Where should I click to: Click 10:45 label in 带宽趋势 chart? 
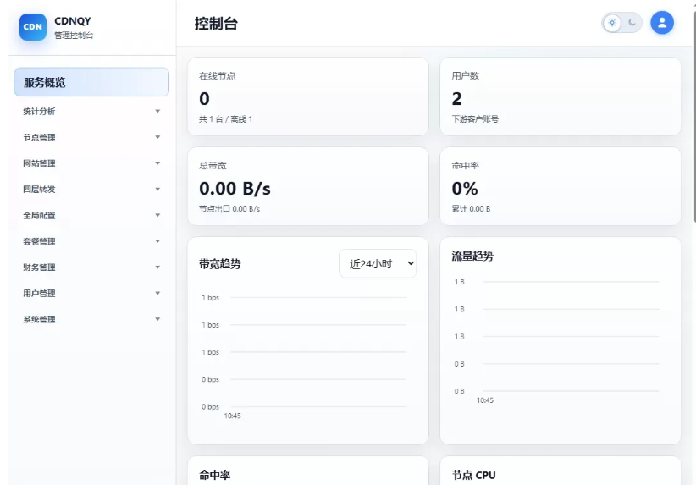point(232,416)
